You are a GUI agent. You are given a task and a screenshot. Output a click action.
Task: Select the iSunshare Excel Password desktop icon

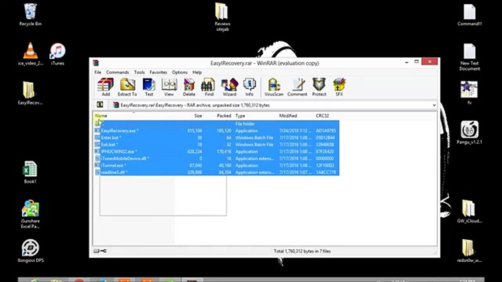pyautogui.click(x=30, y=214)
